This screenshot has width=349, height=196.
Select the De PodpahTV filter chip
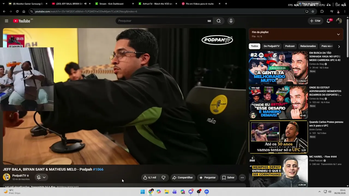[272, 46]
